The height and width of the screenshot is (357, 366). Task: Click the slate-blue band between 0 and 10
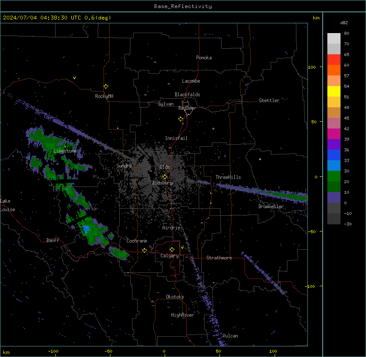coord(334,198)
